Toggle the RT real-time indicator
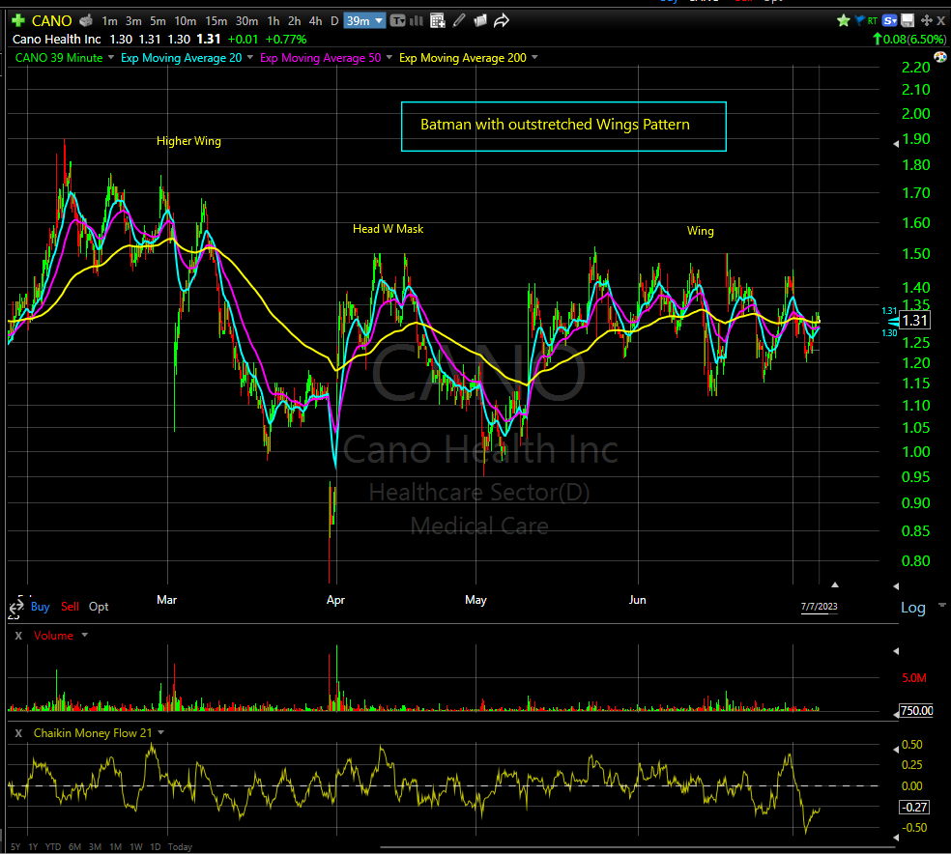The height and width of the screenshot is (854, 951). coord(872,20)
